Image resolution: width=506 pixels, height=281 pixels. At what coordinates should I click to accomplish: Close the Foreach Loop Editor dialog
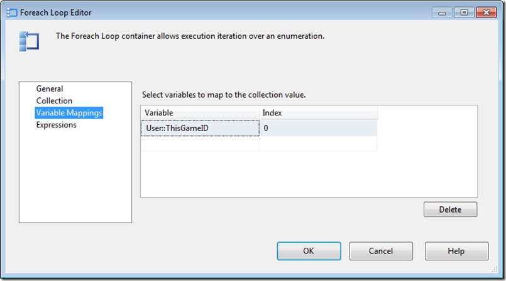coord(486,11)
